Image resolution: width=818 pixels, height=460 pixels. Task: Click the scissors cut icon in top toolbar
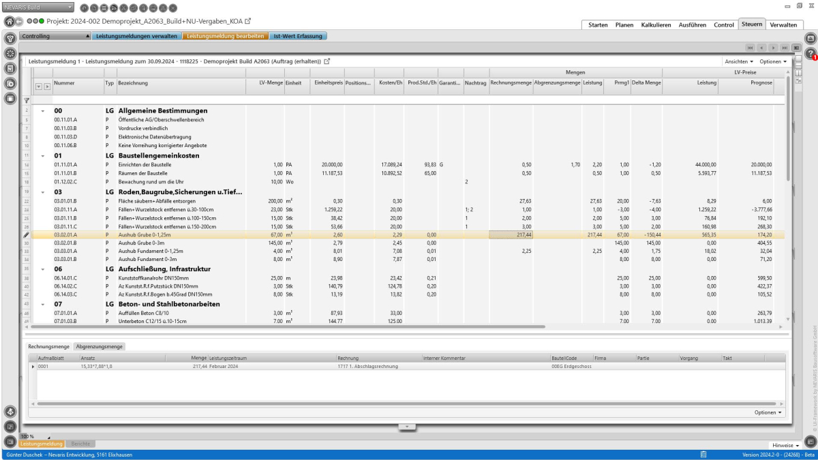pos(123,8)
